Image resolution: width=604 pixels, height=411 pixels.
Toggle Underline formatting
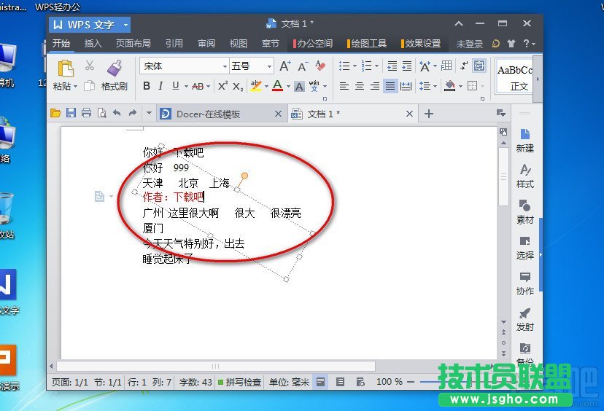pos(176,86)
